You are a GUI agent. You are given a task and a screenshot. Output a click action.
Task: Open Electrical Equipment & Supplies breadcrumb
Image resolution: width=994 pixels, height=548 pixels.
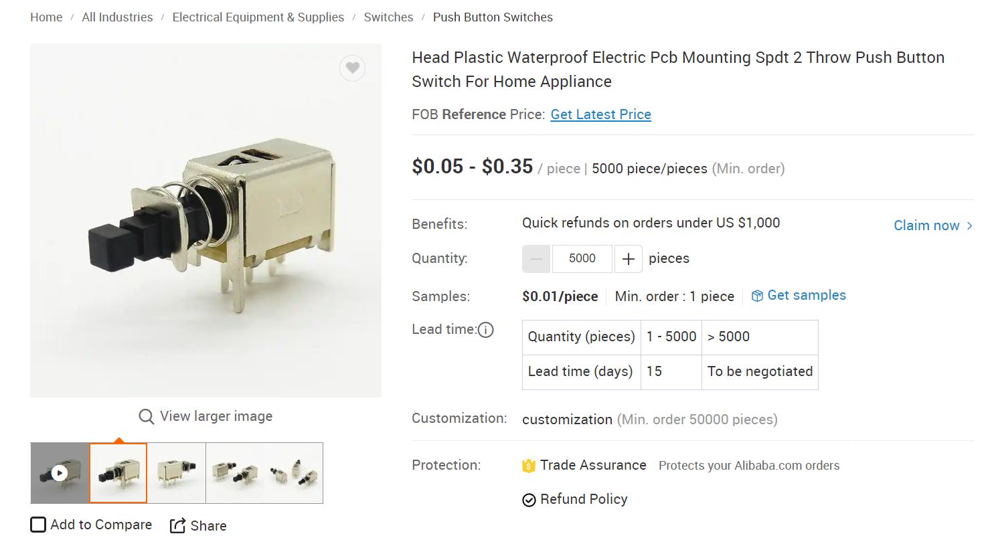click(x=258, y=17)
